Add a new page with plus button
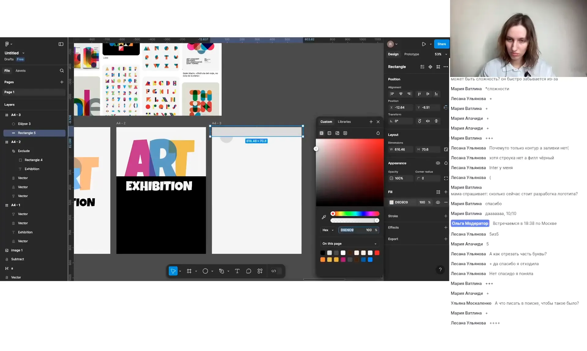This screenshot has width=587, height=351. [62, 82]
